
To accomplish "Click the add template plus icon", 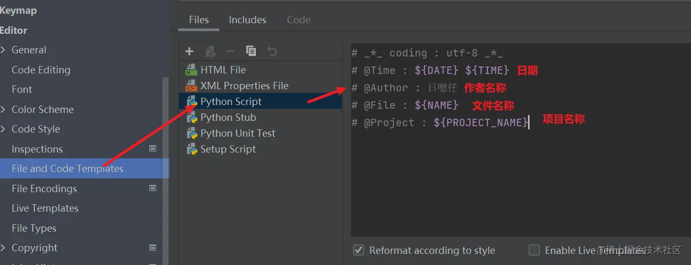I will pos(190,51).
